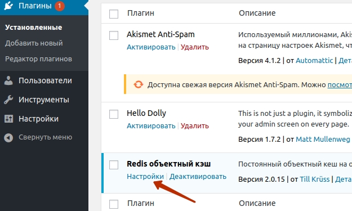Image resolution: width=352 pixels, height=211 pixels.
Task: Open the Инструменты menu
Action: 44,100
